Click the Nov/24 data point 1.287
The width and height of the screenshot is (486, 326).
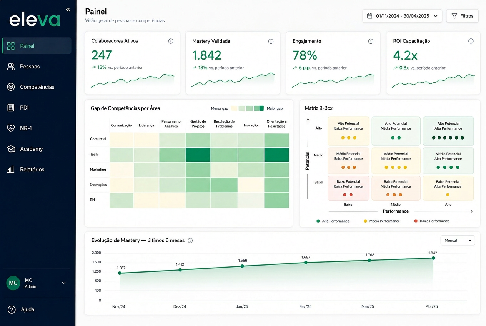120,273
